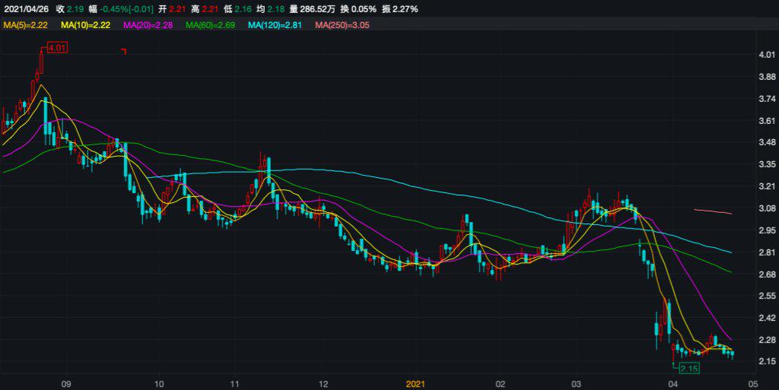Click the 4.01 high price marker
The image size is (779, 390).
57,48
